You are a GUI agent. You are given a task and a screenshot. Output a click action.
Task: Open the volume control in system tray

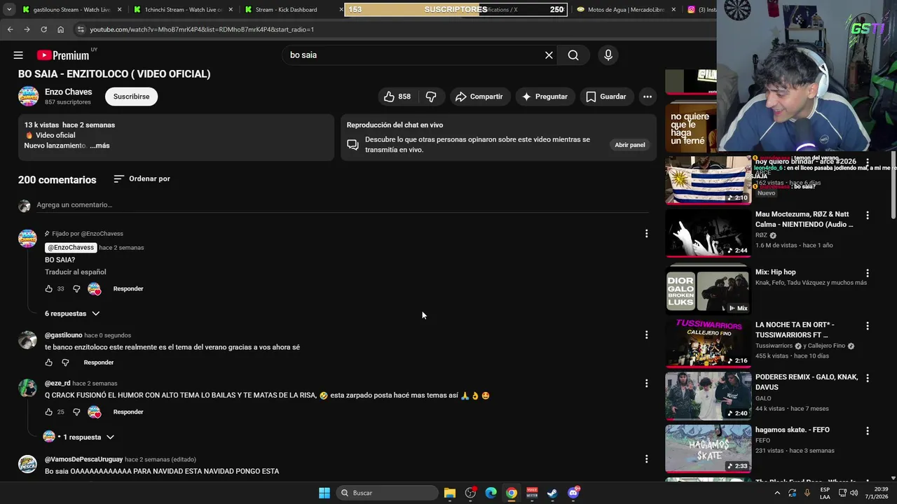tap(854, 493)
